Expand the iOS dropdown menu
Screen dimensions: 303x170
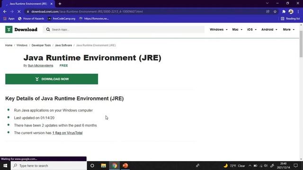pyautogui.click(x=252, y=29)
